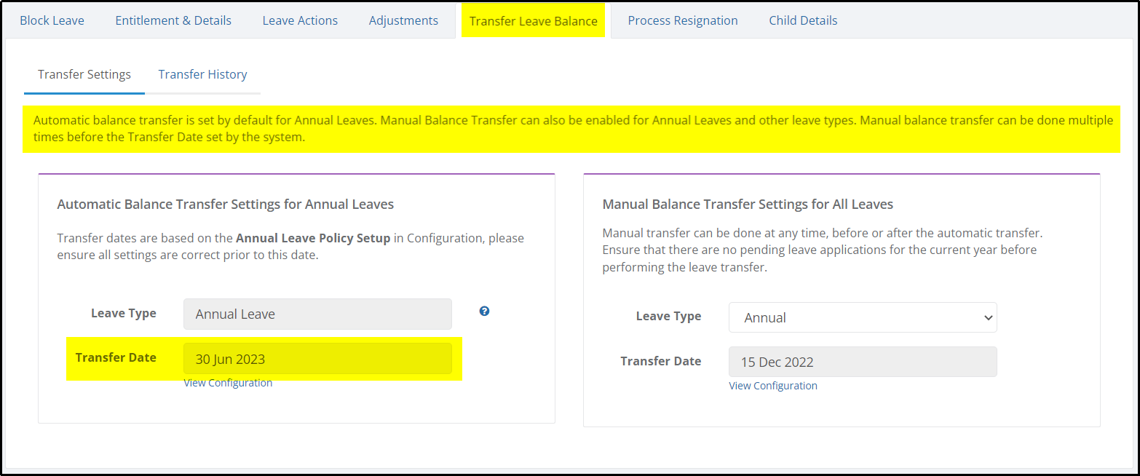Image resolution: width=1140 pixels, height=476 pixels.
Task: Click the Automatic Balance Transfer Settings heading
Action: (x=226, y=204)
